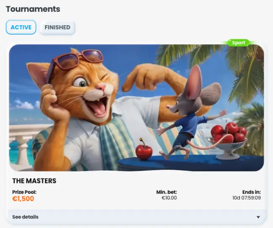
Task: Select the €10.00 minimum bet value
Action: [169, 198]
